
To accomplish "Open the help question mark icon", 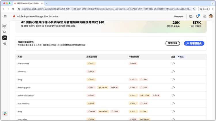I will (x=191, y=16).
